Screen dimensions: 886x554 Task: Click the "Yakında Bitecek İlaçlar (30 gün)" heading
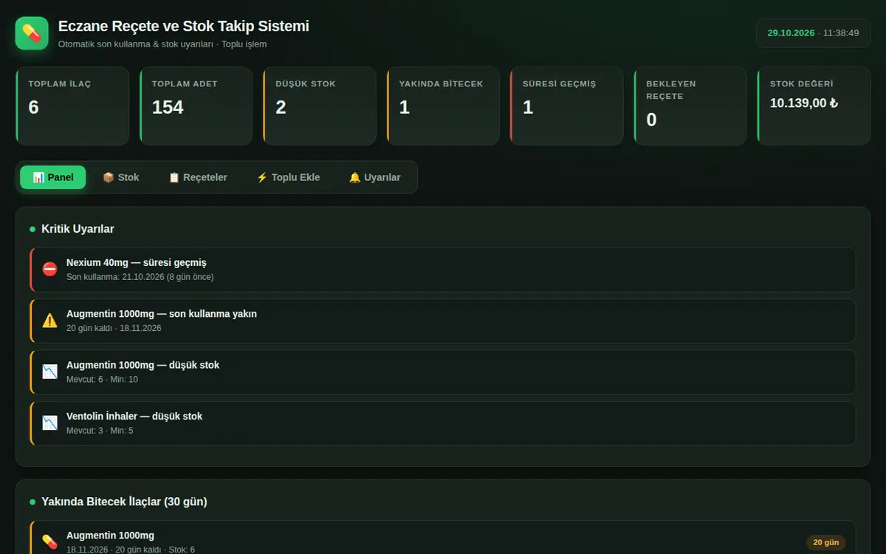[124, 502]
